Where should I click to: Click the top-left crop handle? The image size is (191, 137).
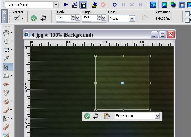pyautogui.click(x=95, y=56)
